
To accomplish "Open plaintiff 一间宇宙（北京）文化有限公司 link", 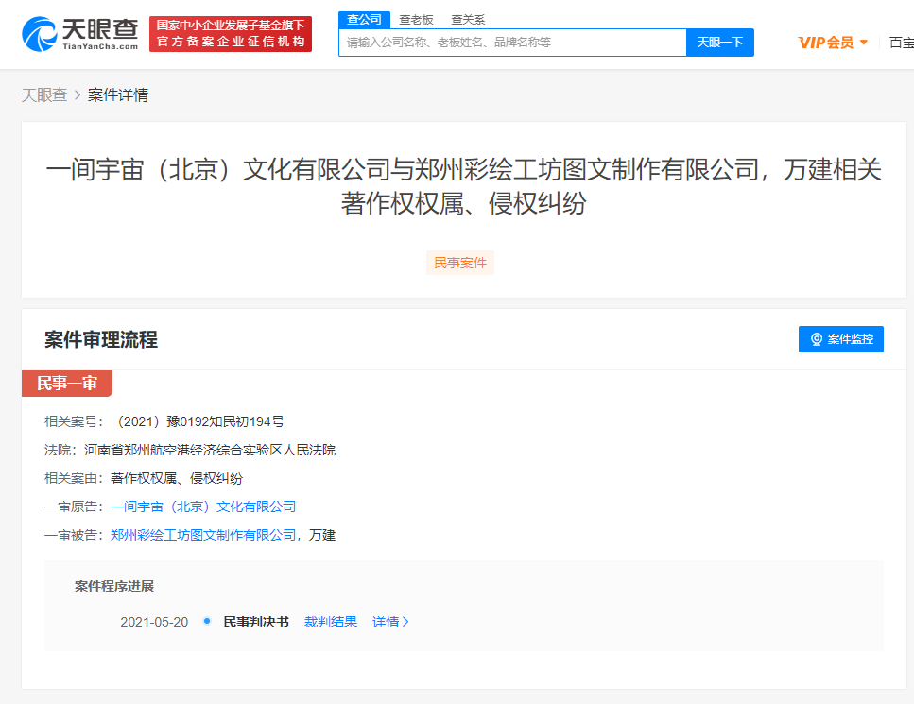I will (203, 507).
